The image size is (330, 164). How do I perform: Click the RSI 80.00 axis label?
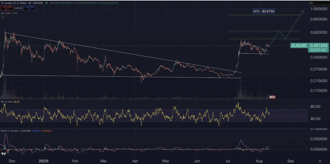[315, 106]
